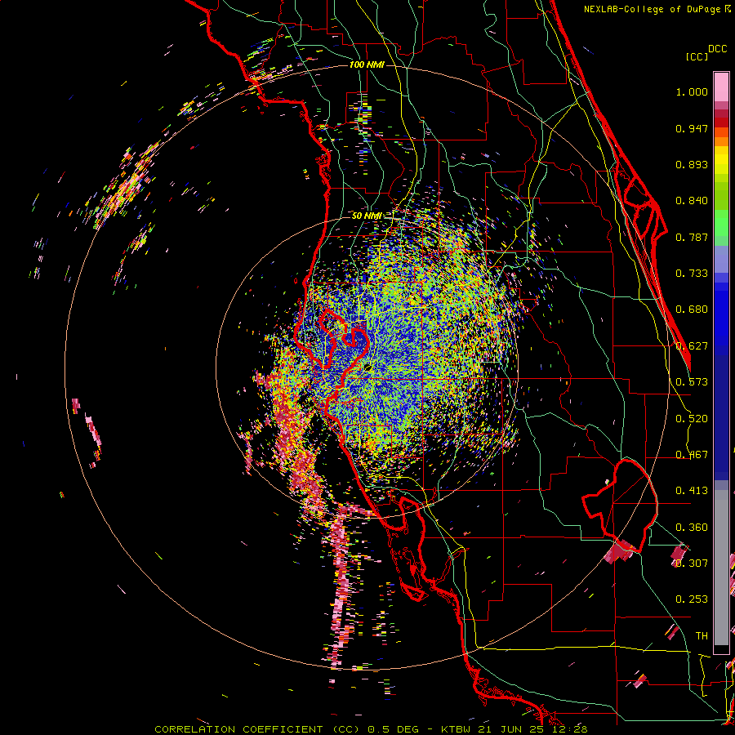The height and width of the screenshot is (735, 735).
Task: Select the 0.413 scale value
Action: (x=692, y=491)
